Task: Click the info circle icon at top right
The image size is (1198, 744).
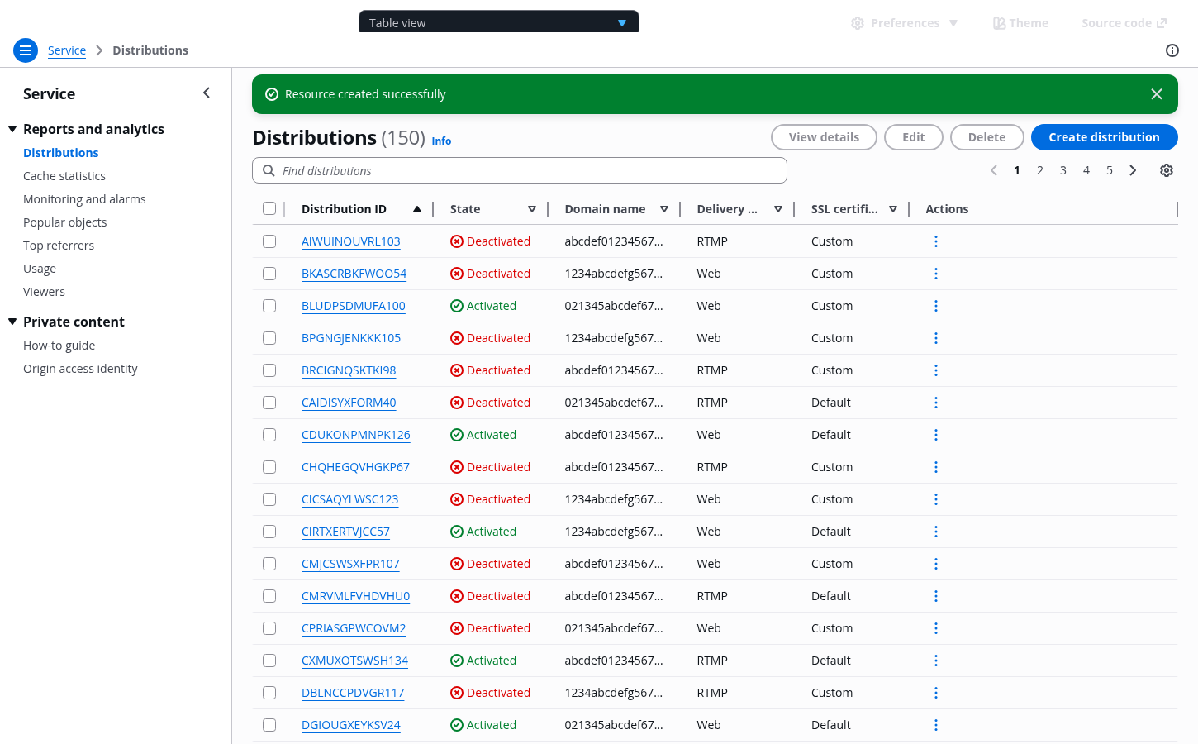Action: 1172,50
